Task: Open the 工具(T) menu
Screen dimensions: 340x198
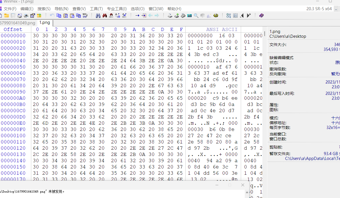Action: point(96,9)
